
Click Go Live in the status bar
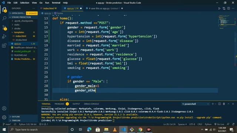click(219, 124)
